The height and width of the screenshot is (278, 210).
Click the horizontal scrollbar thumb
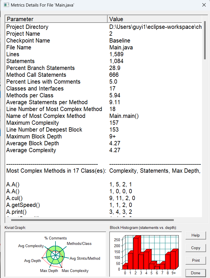point(92,220)
